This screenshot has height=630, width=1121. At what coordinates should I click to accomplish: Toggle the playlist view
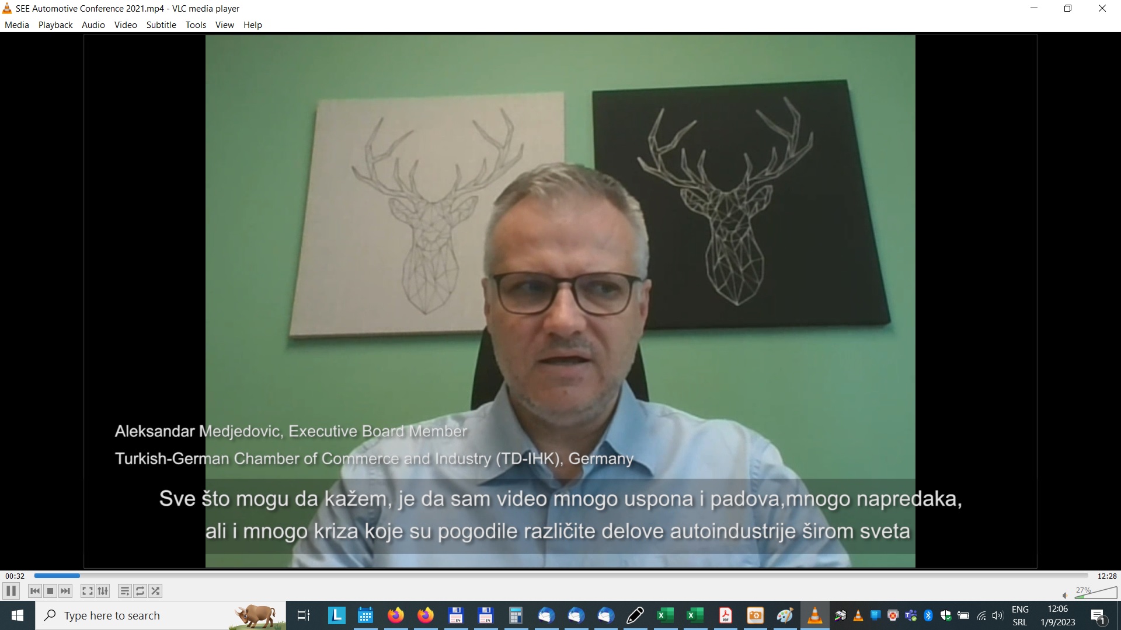(124, 591)
